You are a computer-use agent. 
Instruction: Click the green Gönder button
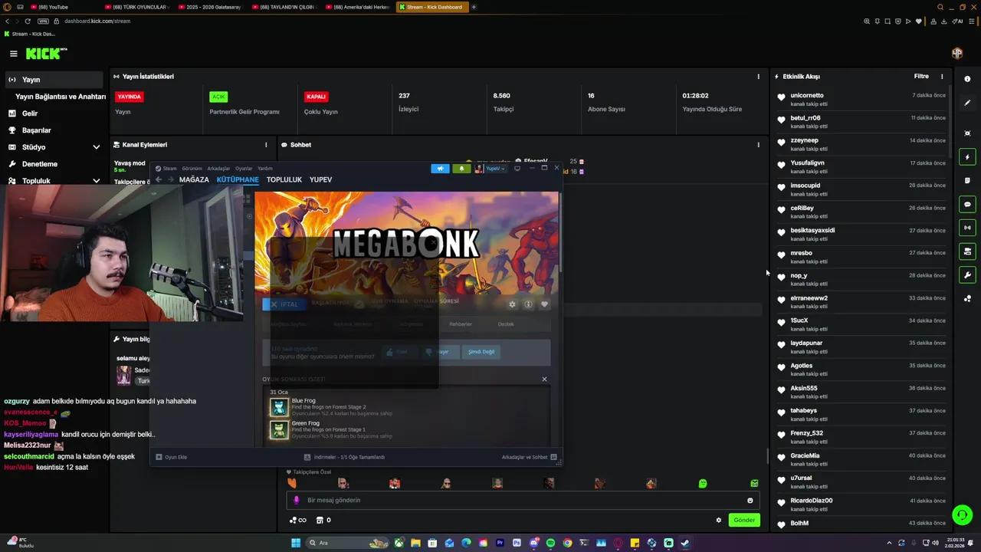tap(744, 520)
